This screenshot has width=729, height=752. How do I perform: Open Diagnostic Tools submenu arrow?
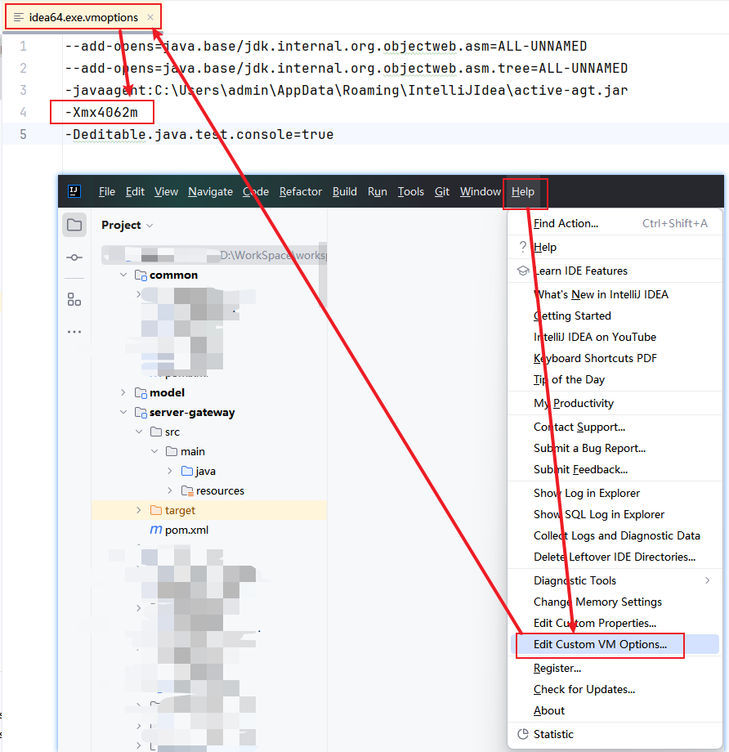[708, 580]
